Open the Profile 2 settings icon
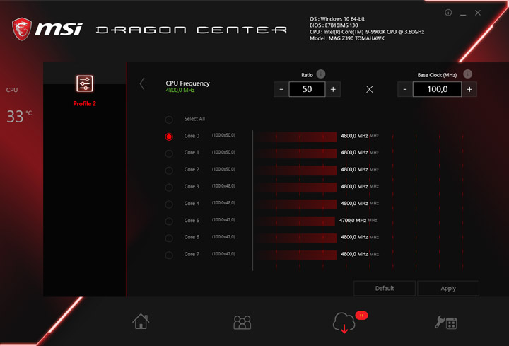 click(x=84, y=83)
